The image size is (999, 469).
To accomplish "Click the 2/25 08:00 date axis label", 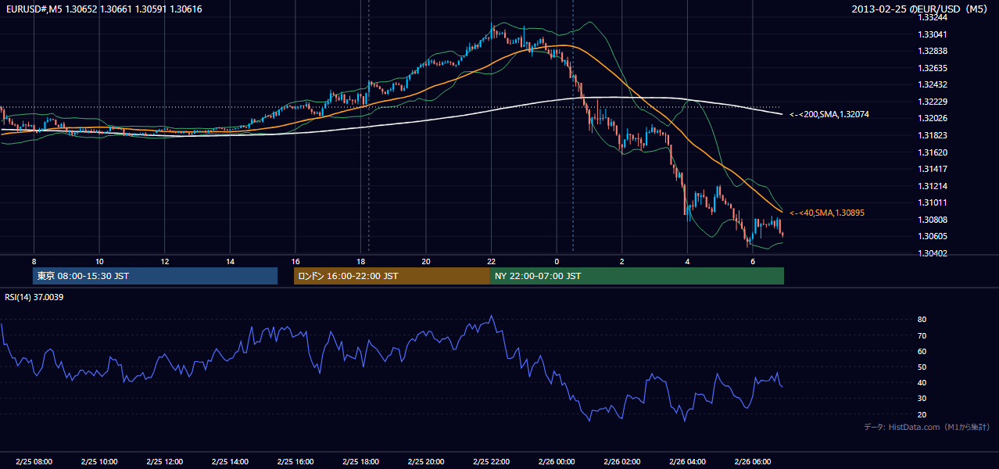I will 34,462.
